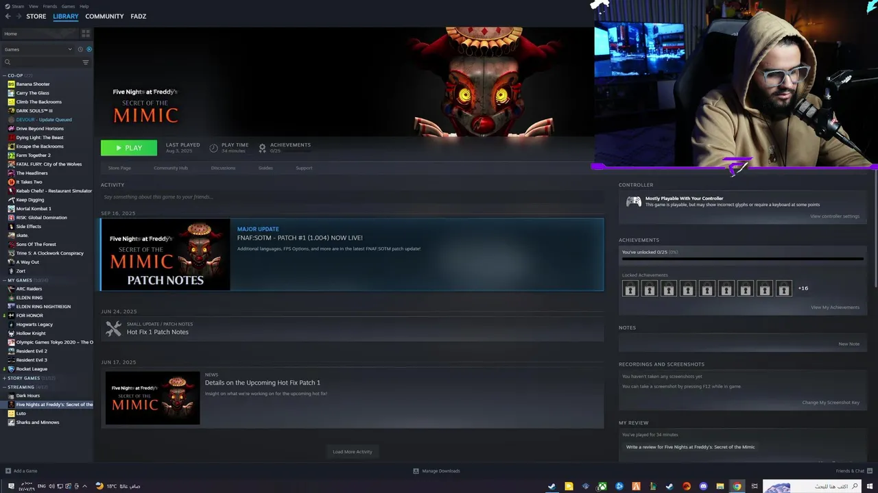The image size is (878, 493).
Task: Click New Note button
Action: click(x=849, y=344)
